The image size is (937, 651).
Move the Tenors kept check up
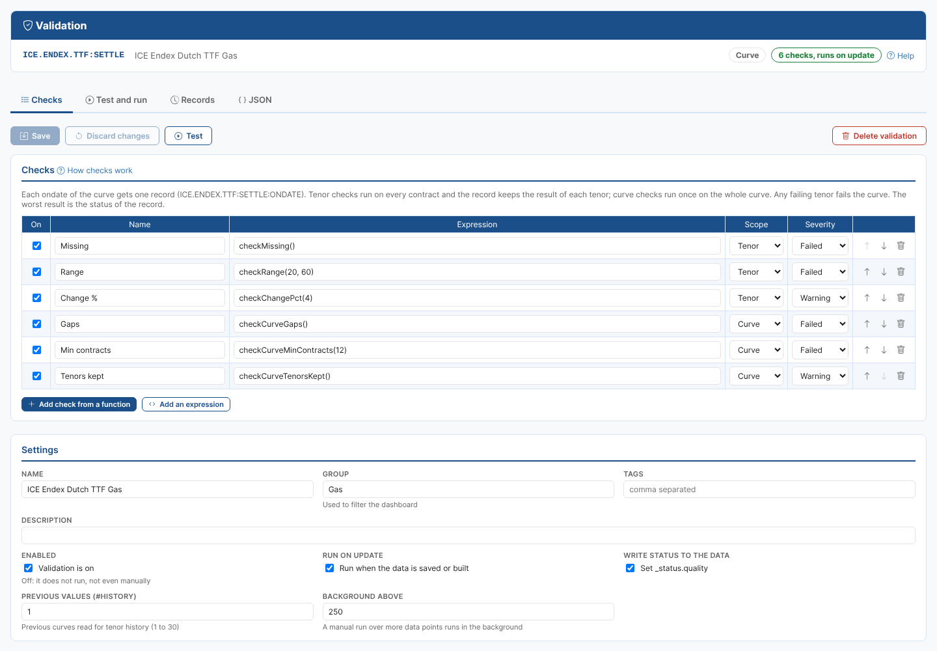tap(867, 376)
